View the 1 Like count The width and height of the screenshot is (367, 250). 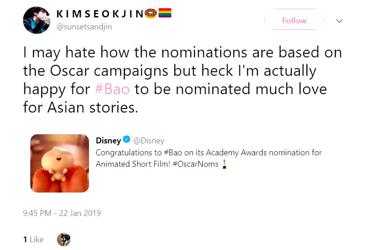tap(33, 239)
